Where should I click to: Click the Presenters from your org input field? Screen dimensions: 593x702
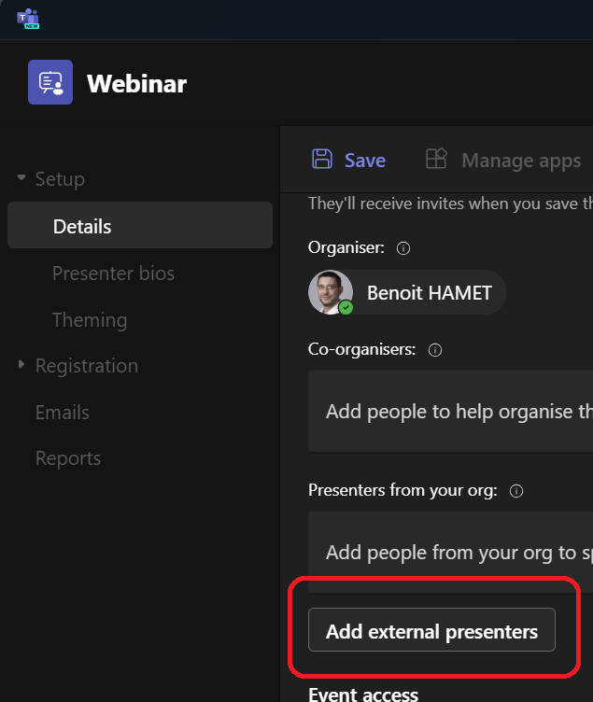pos(450,553)
